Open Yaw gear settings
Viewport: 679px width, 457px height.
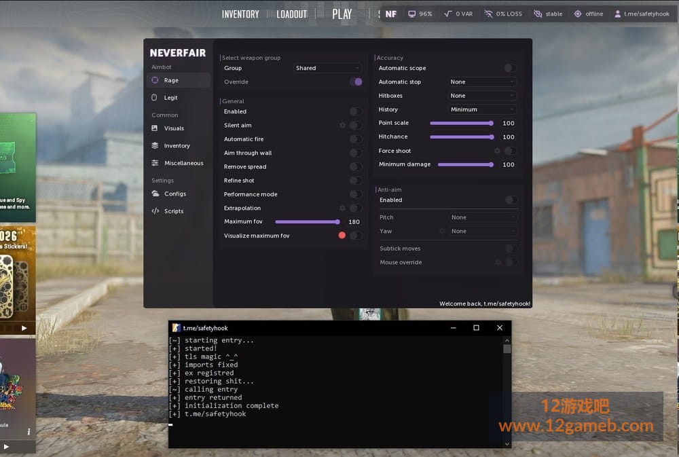point(442,231)
